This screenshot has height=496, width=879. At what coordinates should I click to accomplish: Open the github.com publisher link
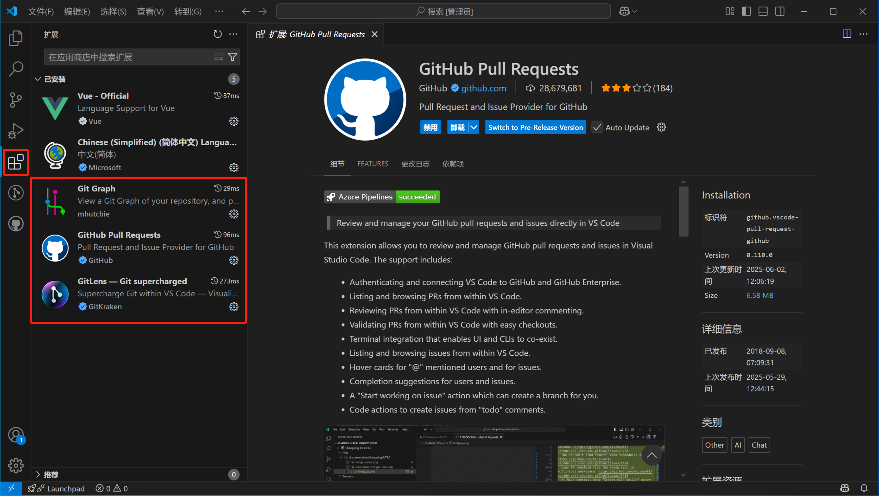point(483,88)
